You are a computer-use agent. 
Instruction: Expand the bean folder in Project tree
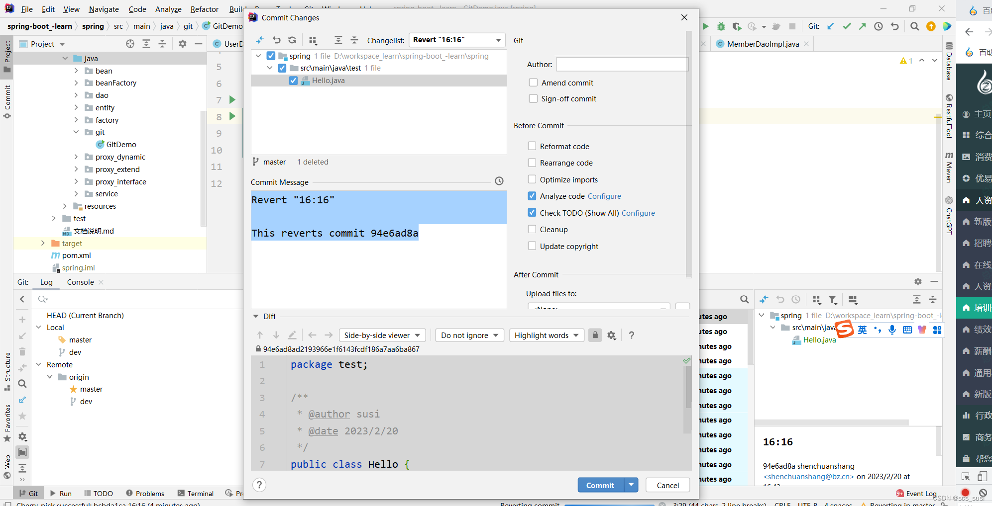pos(76,71)
